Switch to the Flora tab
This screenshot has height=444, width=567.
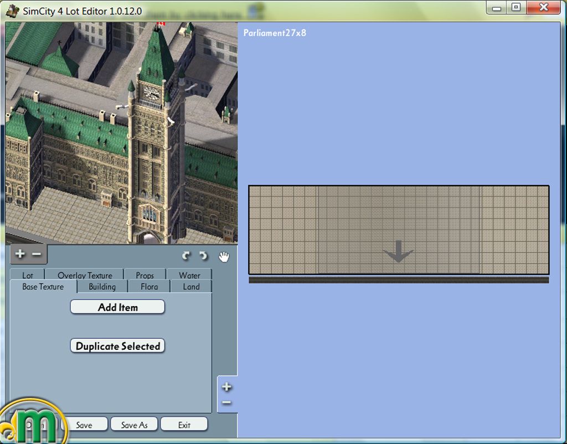click(x=150, y=287)
